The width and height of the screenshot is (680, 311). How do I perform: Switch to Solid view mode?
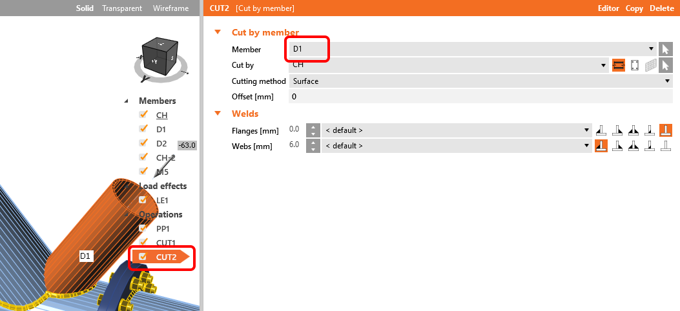[x=85, y=8]
